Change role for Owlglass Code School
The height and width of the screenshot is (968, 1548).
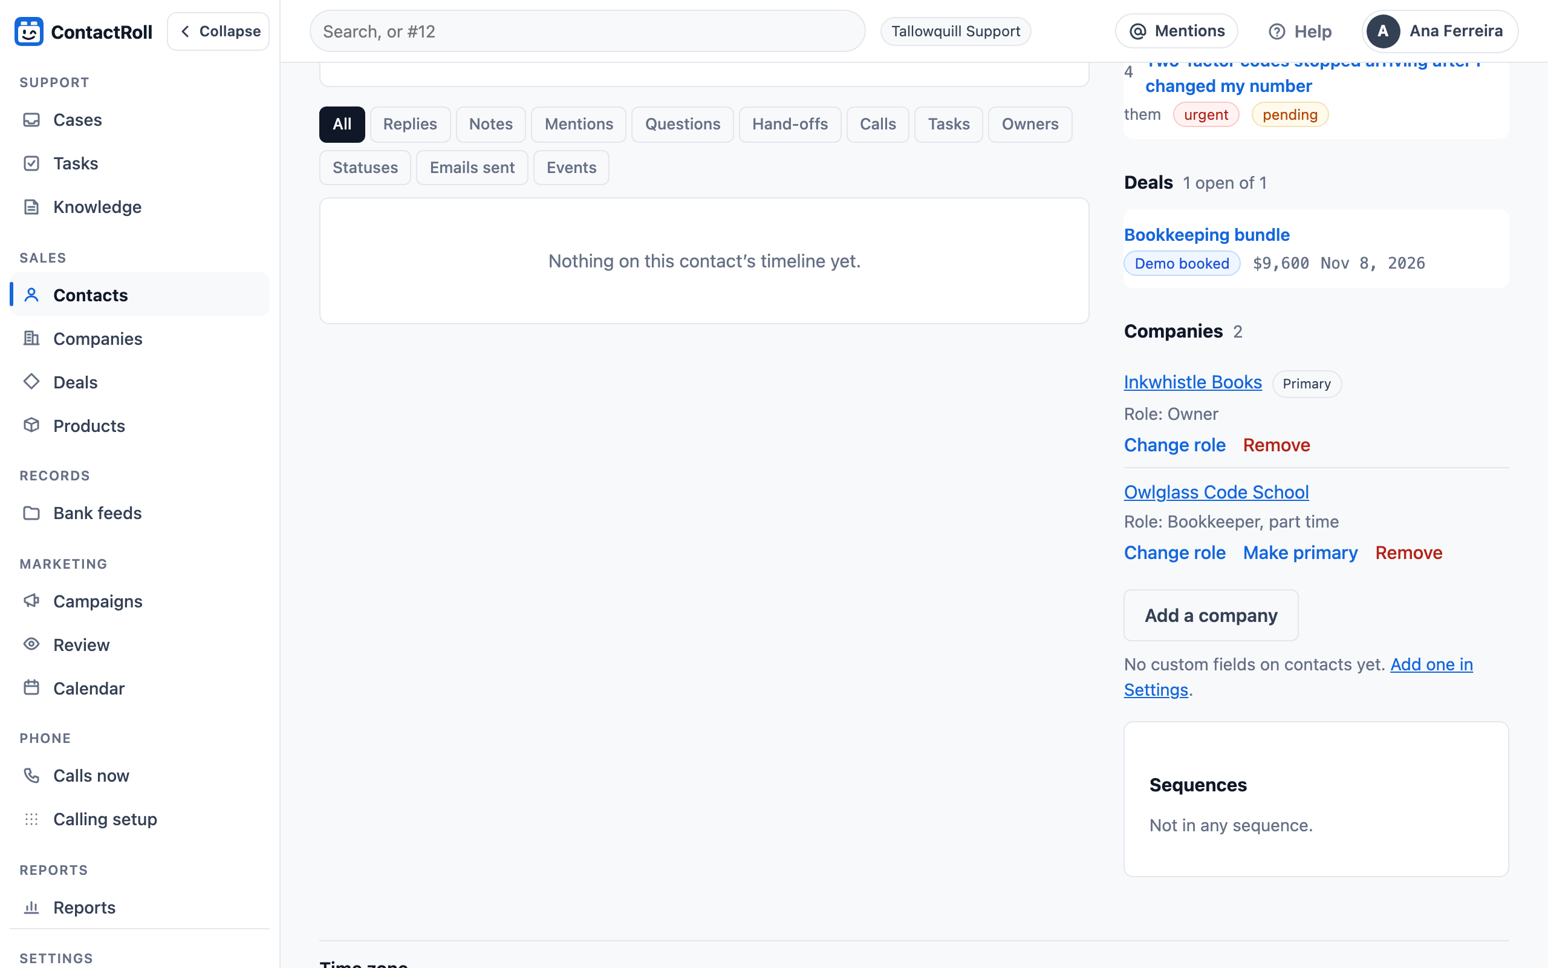pyautogui.click(x=1174, y=552)
